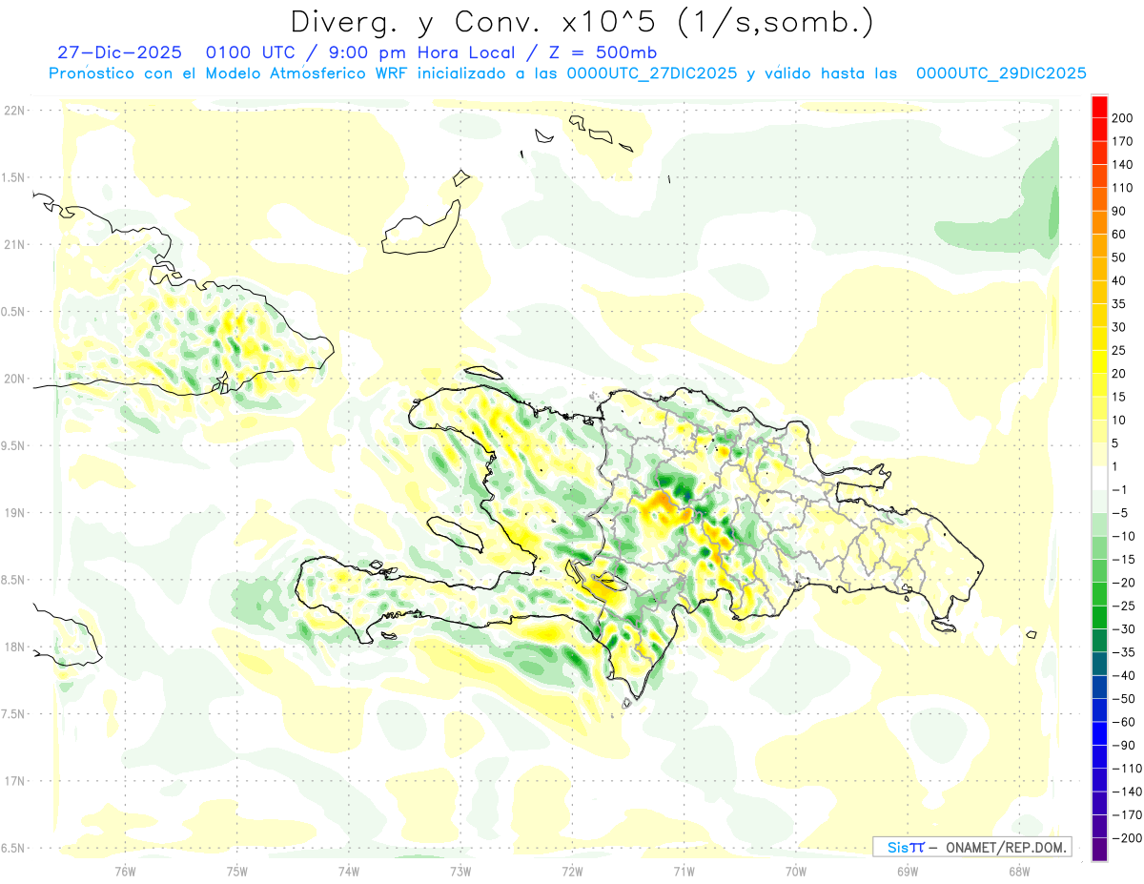Click the '9.5N' latitude label

pos(14,445)
